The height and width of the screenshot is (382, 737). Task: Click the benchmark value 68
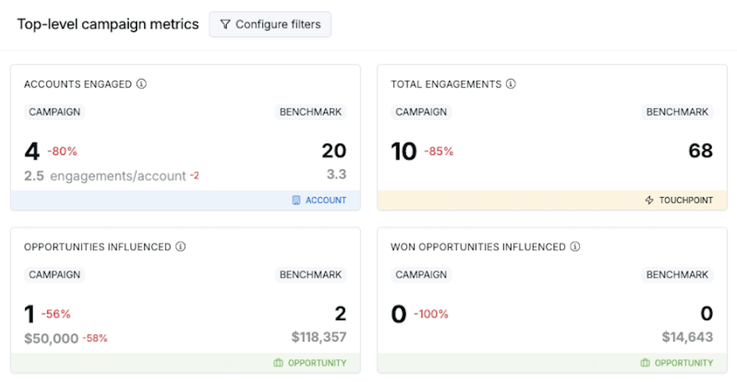point(700,151)
